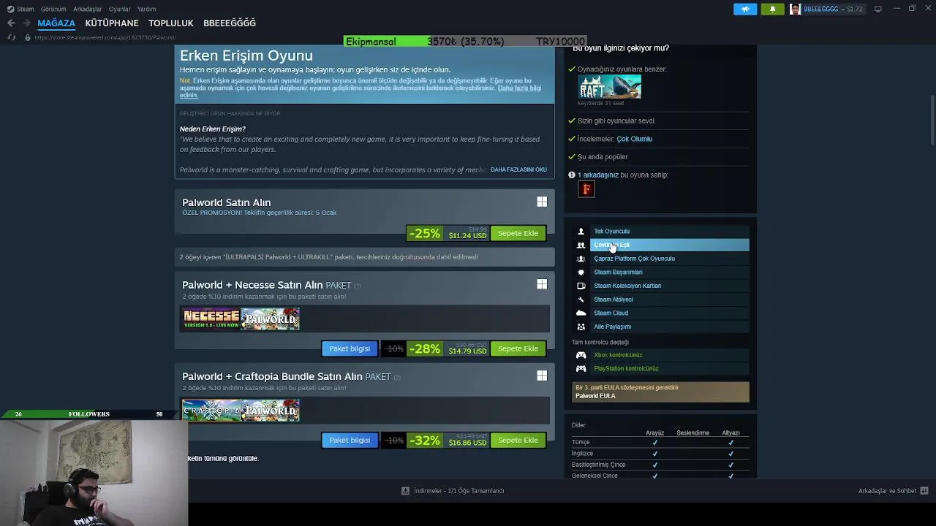Open the Görünüm menu

[53, 9]
